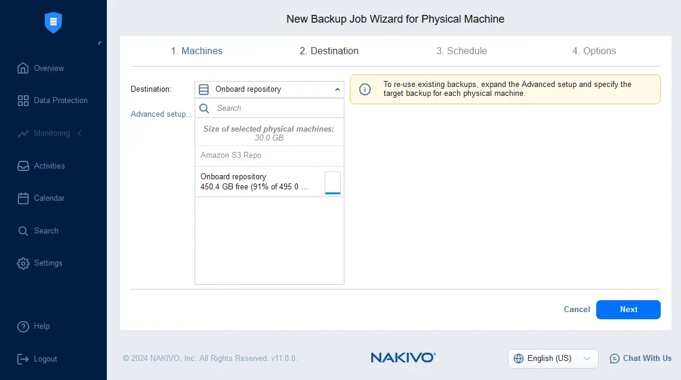Viewport: 681px width, 380px height.
Task: Click the Data Protection grid icon
Action: click(x=23, y=101)
